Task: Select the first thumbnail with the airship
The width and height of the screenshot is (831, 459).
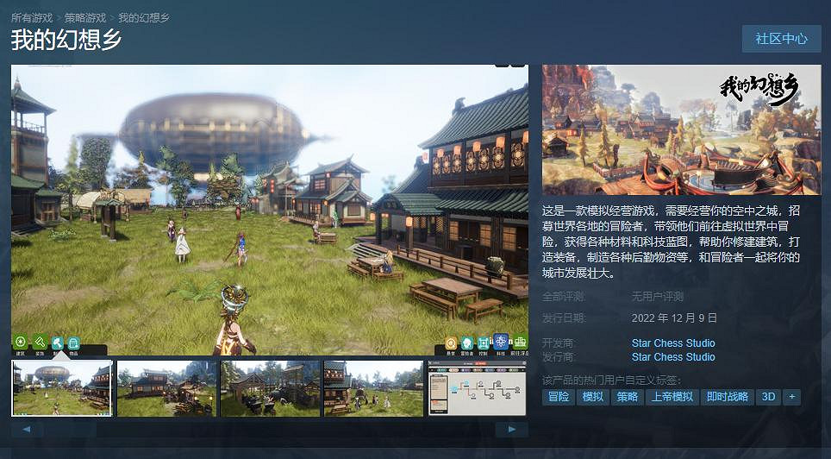Action: pyautogui.click(x=61, y=388)
